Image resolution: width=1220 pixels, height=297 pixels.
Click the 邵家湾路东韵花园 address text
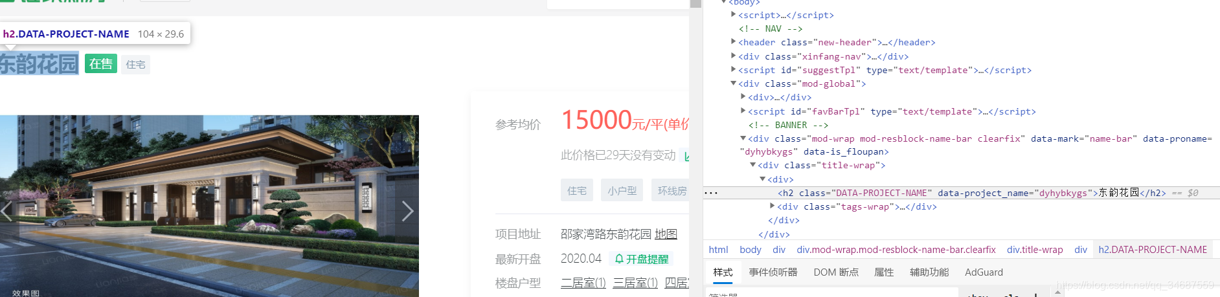pos(606,234)
